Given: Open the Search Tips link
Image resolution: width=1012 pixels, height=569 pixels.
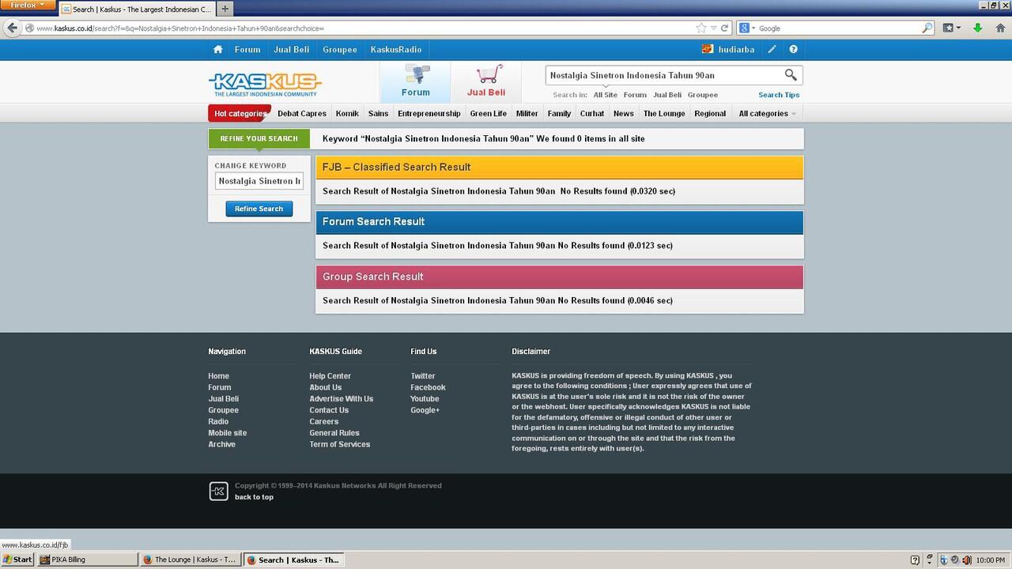Looking at the screenshot, I should point(779,95).
